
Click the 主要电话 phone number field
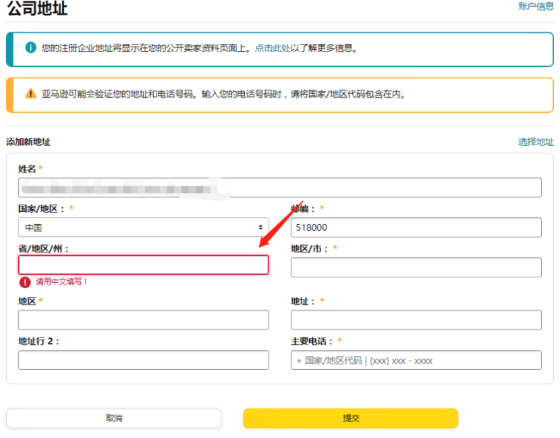(x=416, y=360)
